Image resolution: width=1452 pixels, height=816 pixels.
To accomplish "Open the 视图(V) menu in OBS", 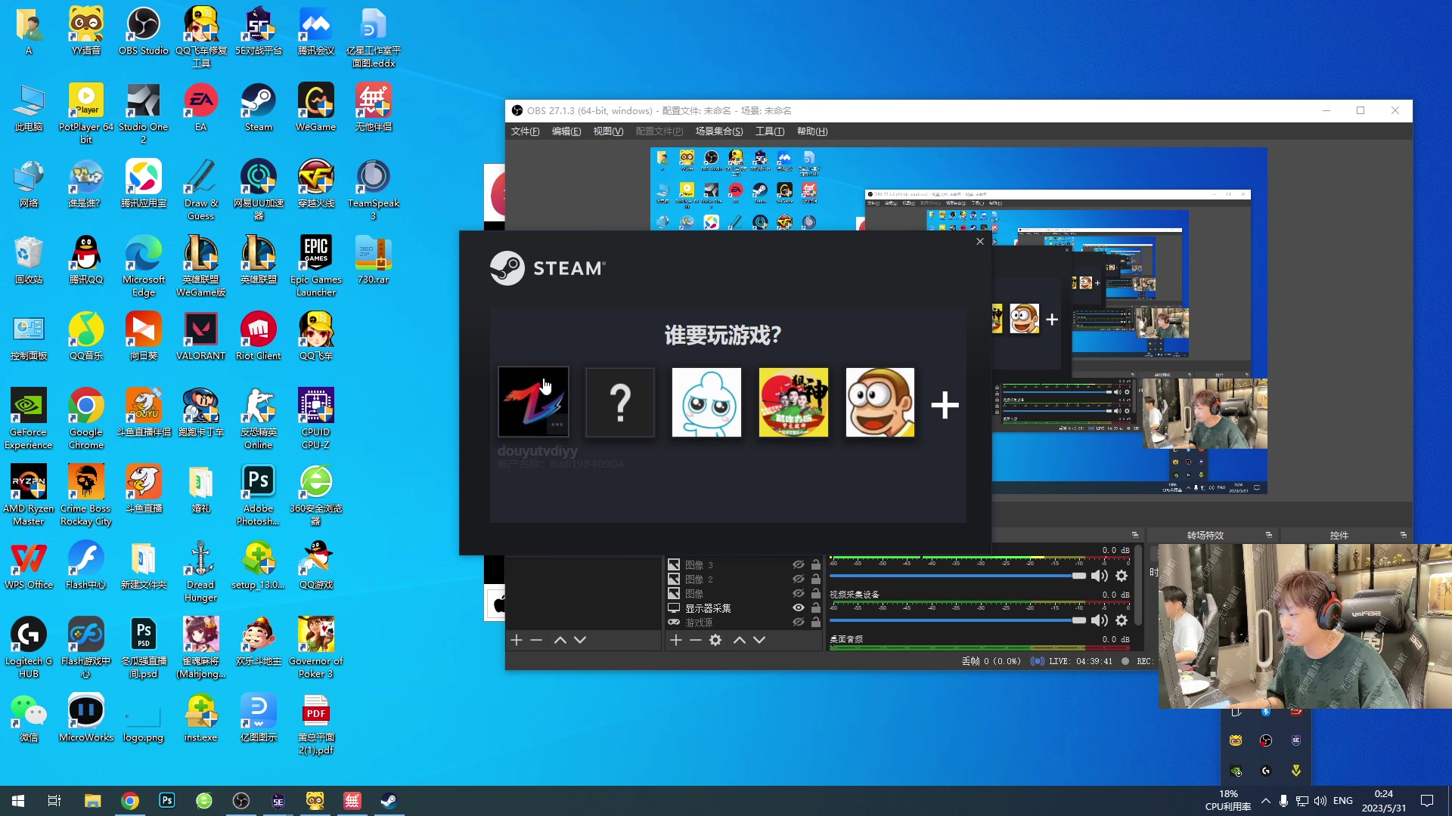I will point(608,131).
